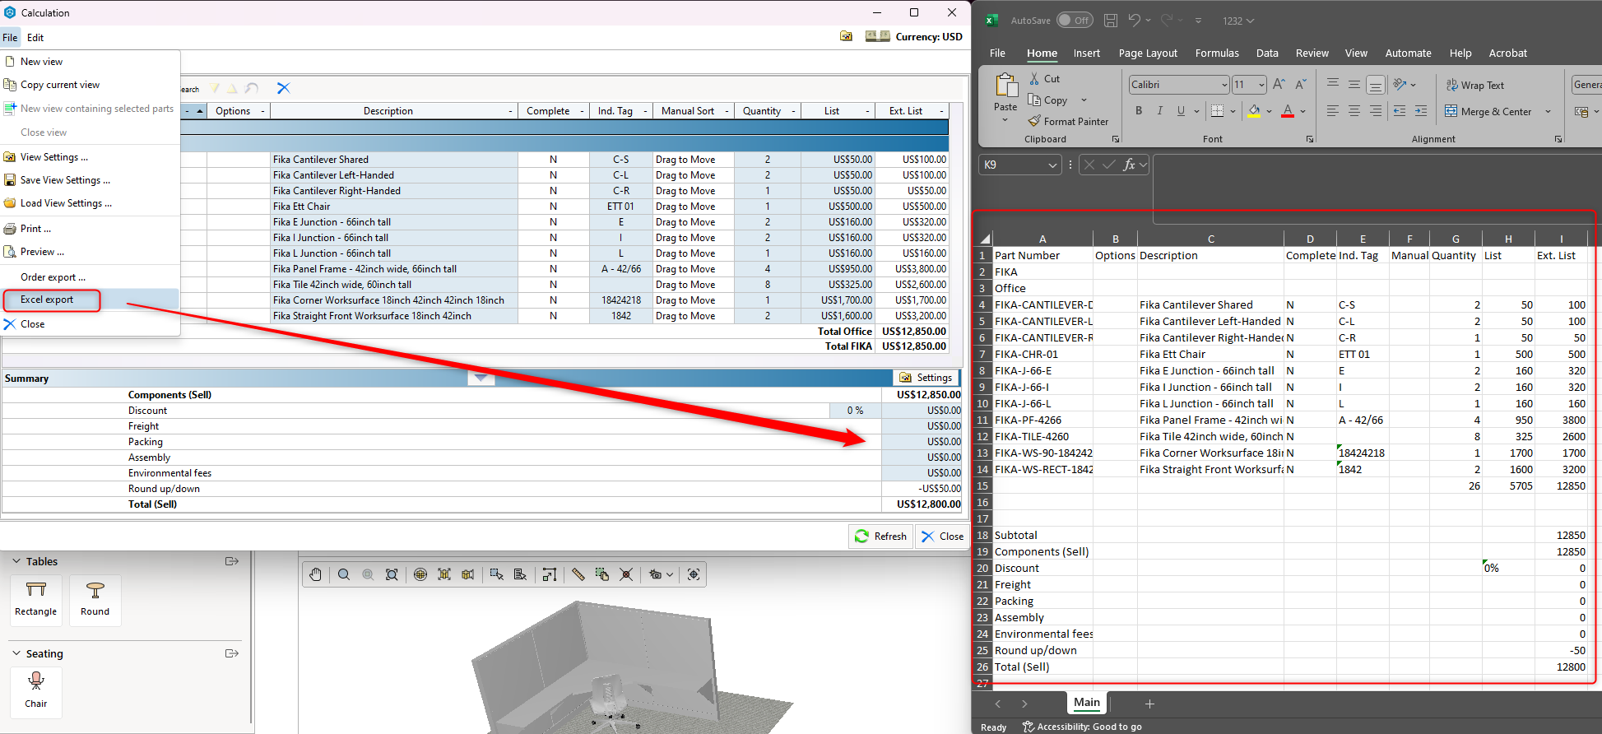Toggle Bottom Align in Excel ribbon
Viewport: 1602px width, 734px height.
(1376, 84)
